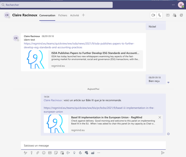
Task: Click the Stream play icon in compose toolbar
Action: pos(68,153)
